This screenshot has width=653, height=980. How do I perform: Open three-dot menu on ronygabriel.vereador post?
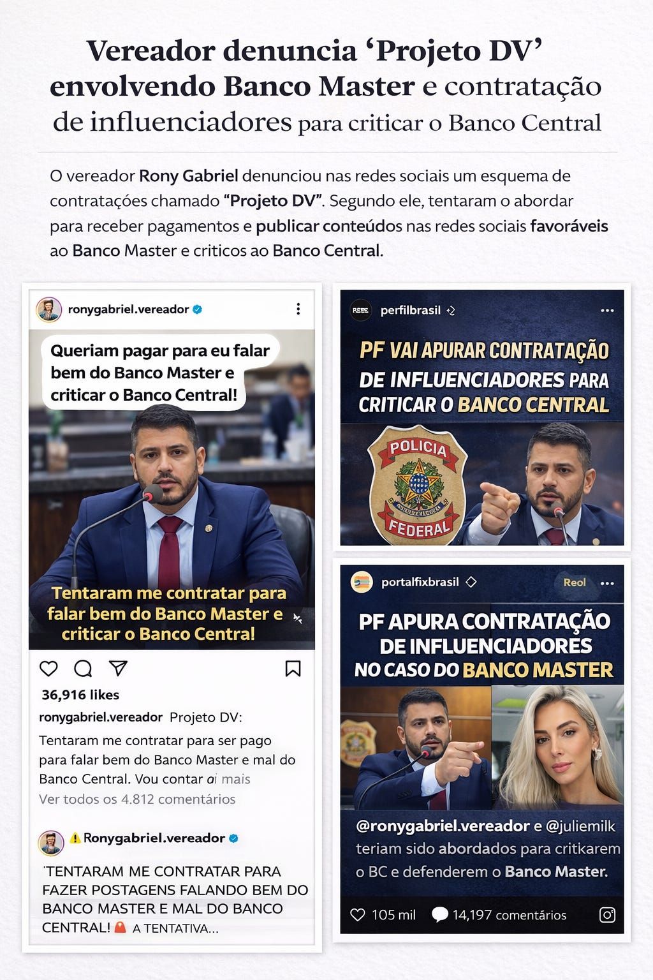[298, 309]
